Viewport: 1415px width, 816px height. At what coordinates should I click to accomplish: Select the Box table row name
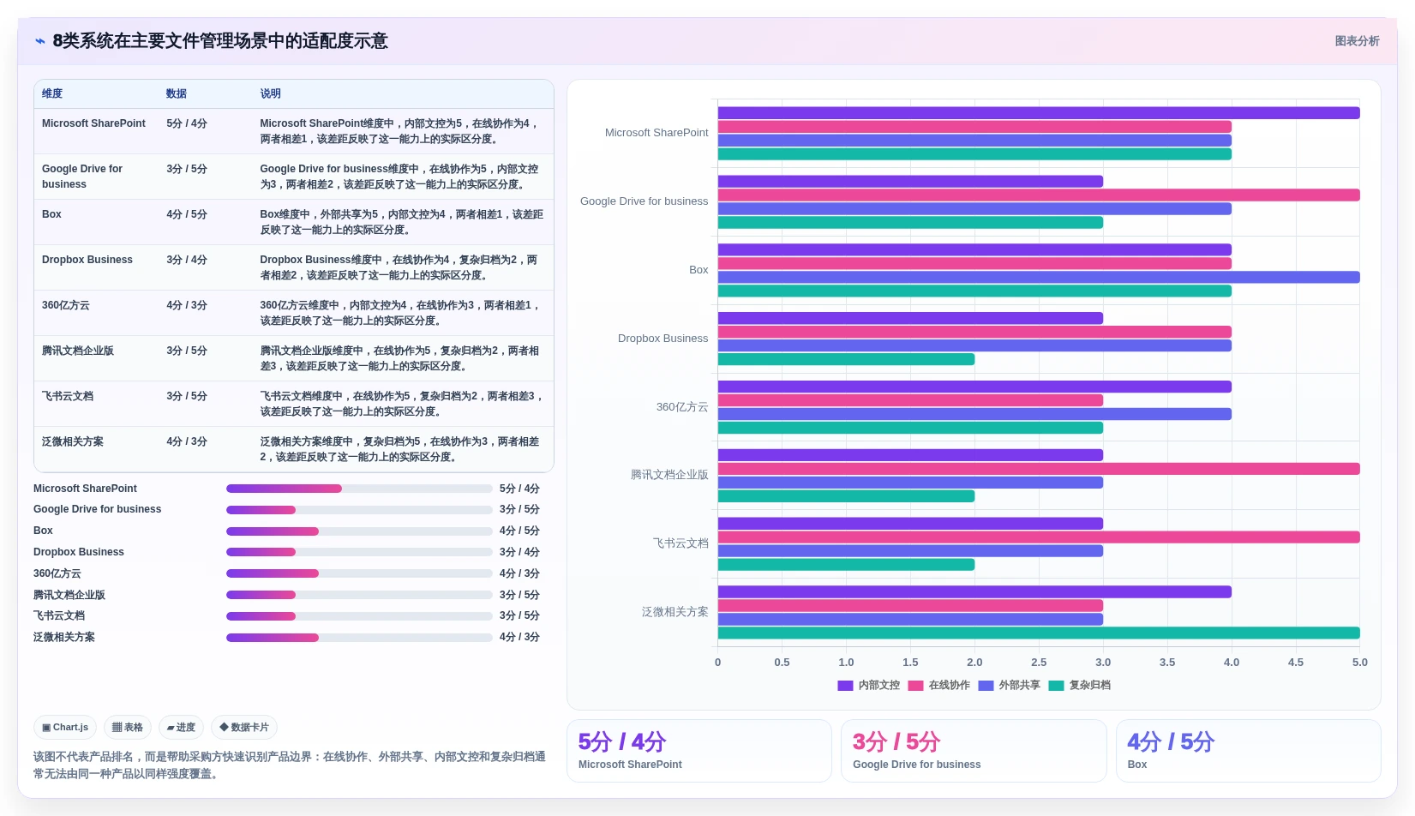click(51, 214)
